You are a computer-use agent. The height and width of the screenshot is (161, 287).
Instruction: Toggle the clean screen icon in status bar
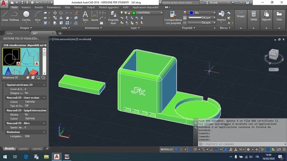(x=279, y=150)
